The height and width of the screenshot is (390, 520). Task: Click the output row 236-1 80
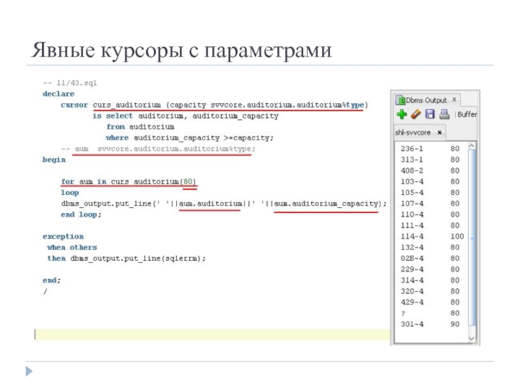(x=430, y=148)
